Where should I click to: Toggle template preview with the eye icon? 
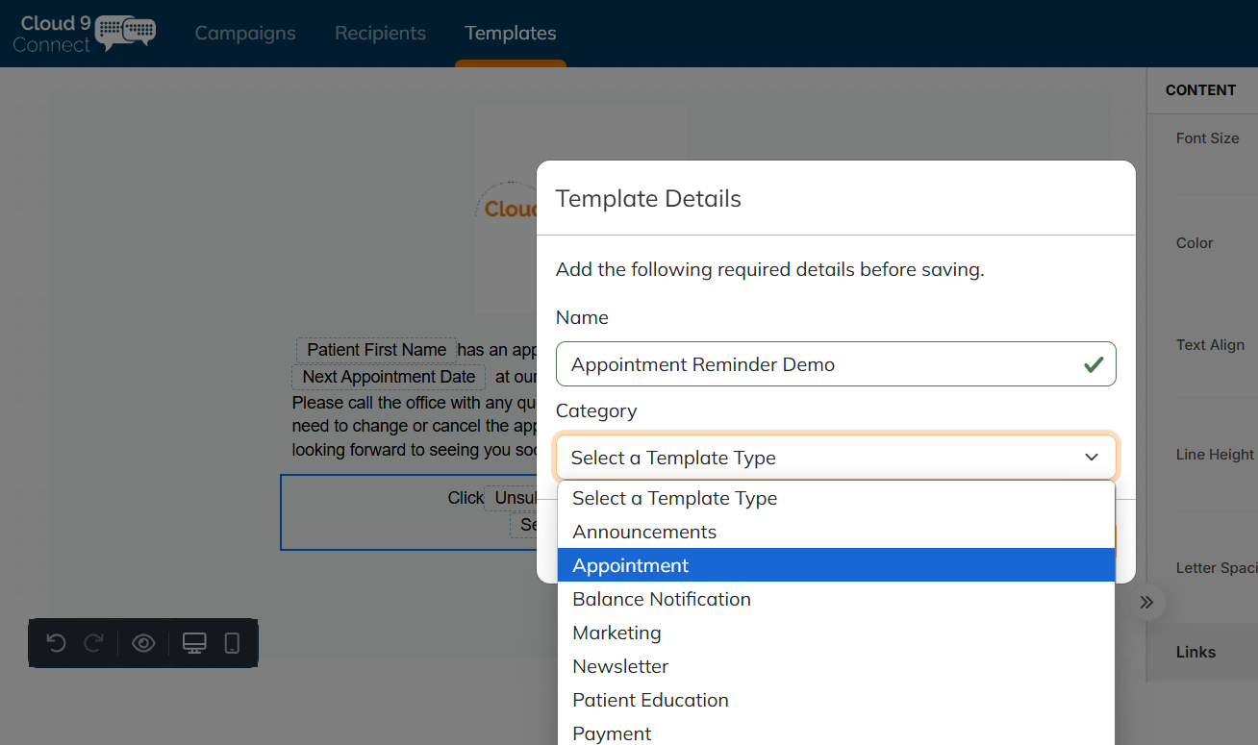143,643
